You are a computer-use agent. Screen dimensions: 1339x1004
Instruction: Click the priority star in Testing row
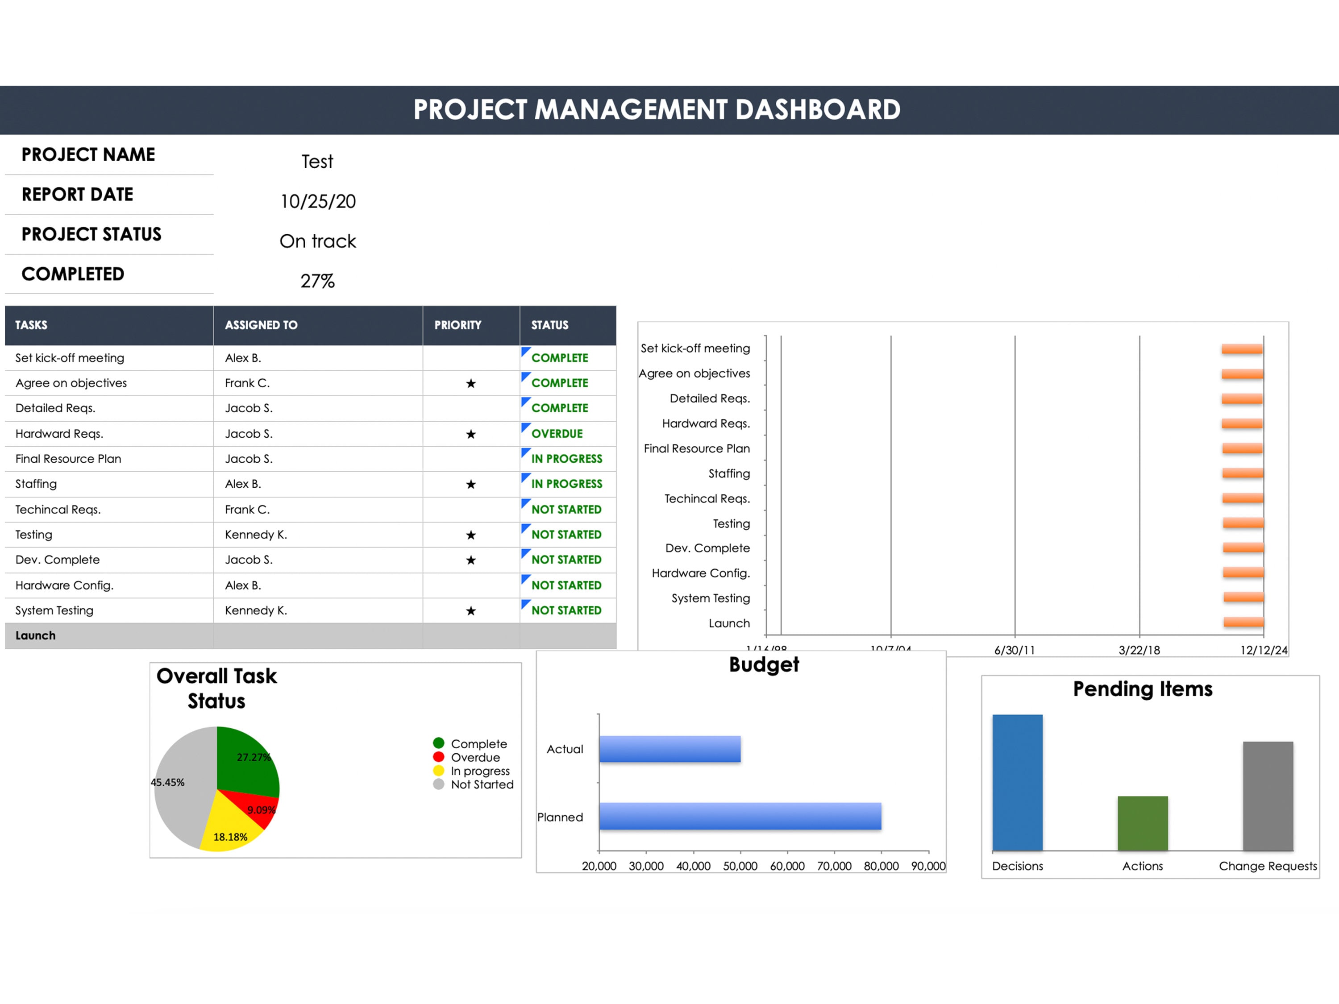470,535
